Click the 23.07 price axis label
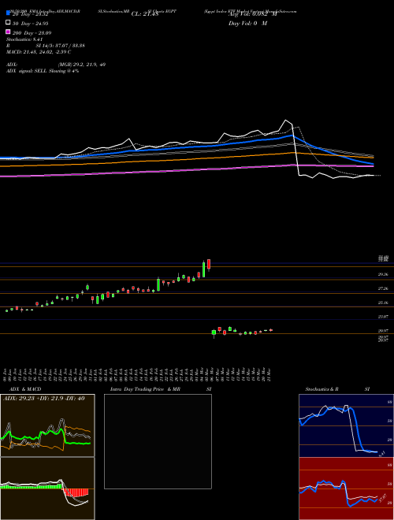 pos(383,317)
